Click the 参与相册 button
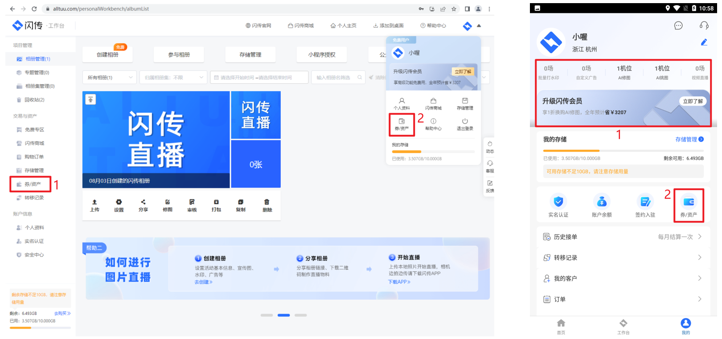 pyautogui.click(x=179, y=54)
